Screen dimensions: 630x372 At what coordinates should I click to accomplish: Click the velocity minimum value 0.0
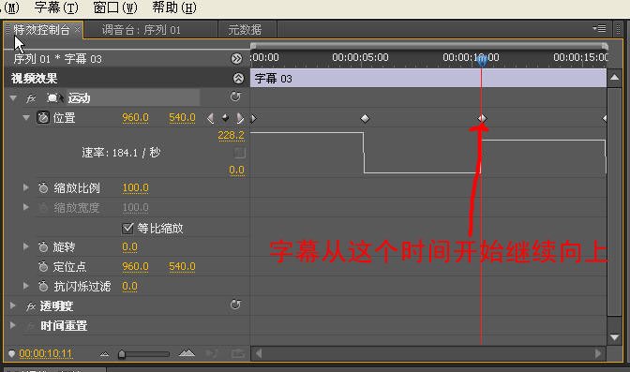236,171
